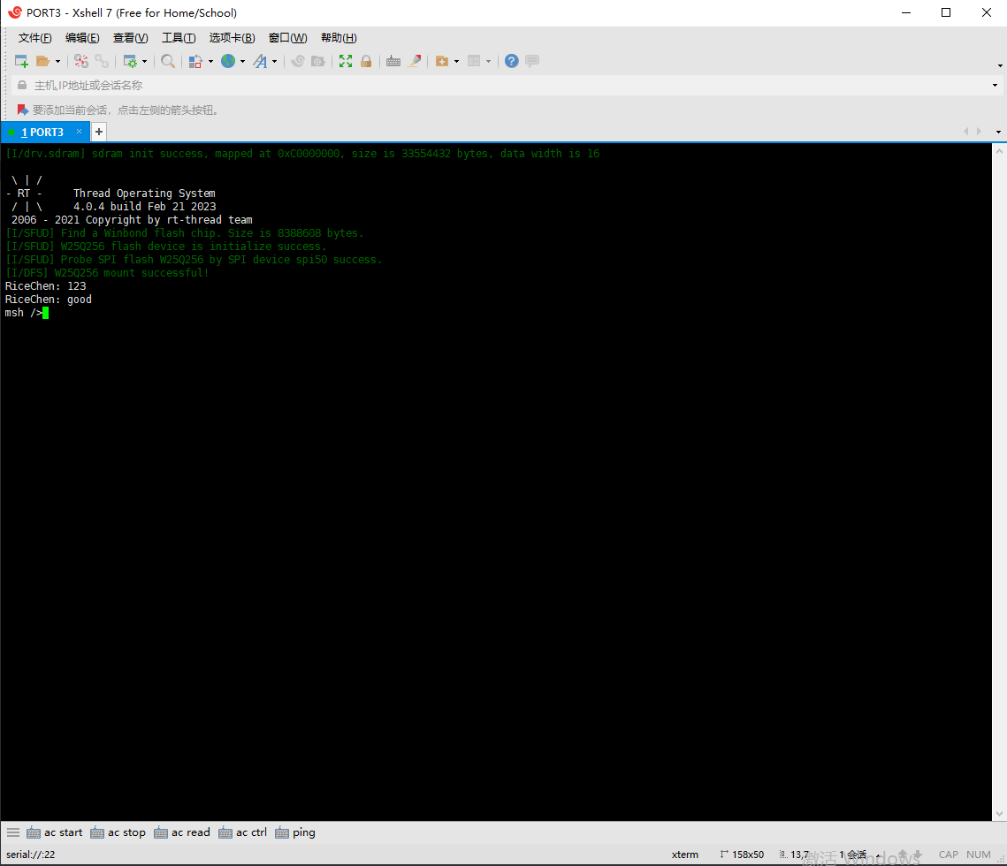This screenshot has width=1007, height=866.
Task: Click the highlight marker pen icon
Action: tap(415, 61)
